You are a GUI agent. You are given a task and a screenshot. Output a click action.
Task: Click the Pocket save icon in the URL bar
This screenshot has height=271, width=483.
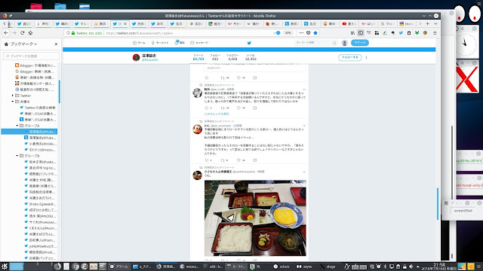point(309,33)
